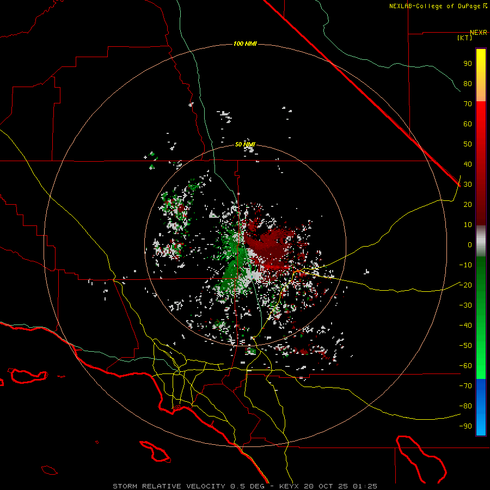Image resolution: width=490 pixels, height=490 pixels.
Task: Click the -80 value on velocity scale
Action: [x=465, y=406]
